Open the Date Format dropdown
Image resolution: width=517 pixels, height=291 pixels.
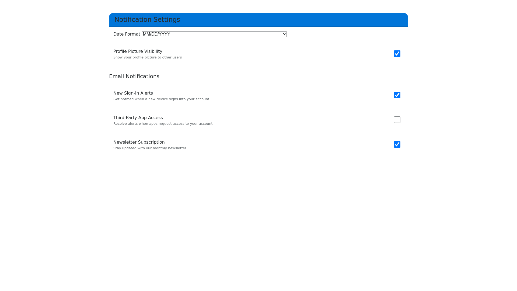[x=214, y=34]
